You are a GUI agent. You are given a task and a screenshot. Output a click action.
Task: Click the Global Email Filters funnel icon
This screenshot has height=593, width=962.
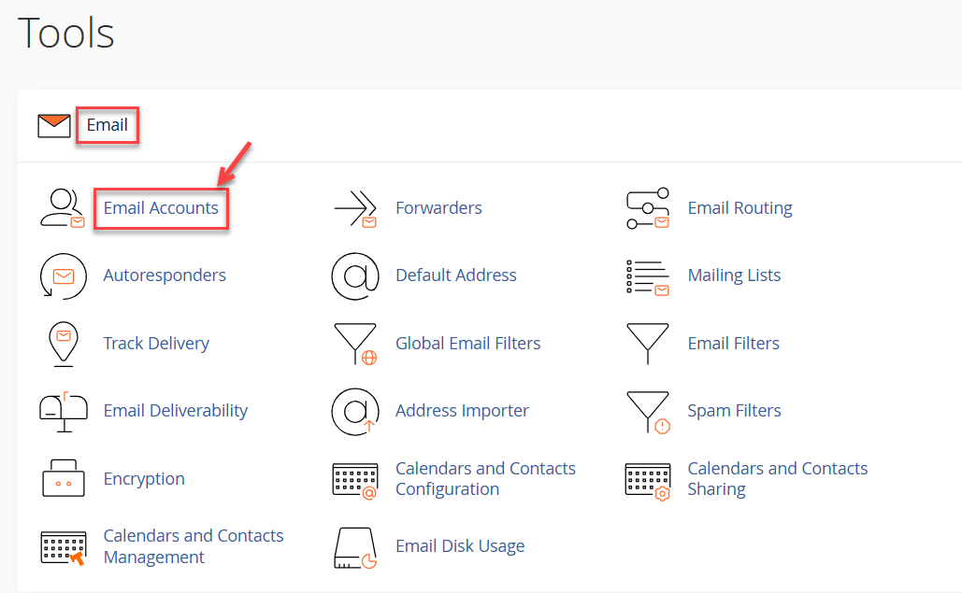[x=355, y=344]
